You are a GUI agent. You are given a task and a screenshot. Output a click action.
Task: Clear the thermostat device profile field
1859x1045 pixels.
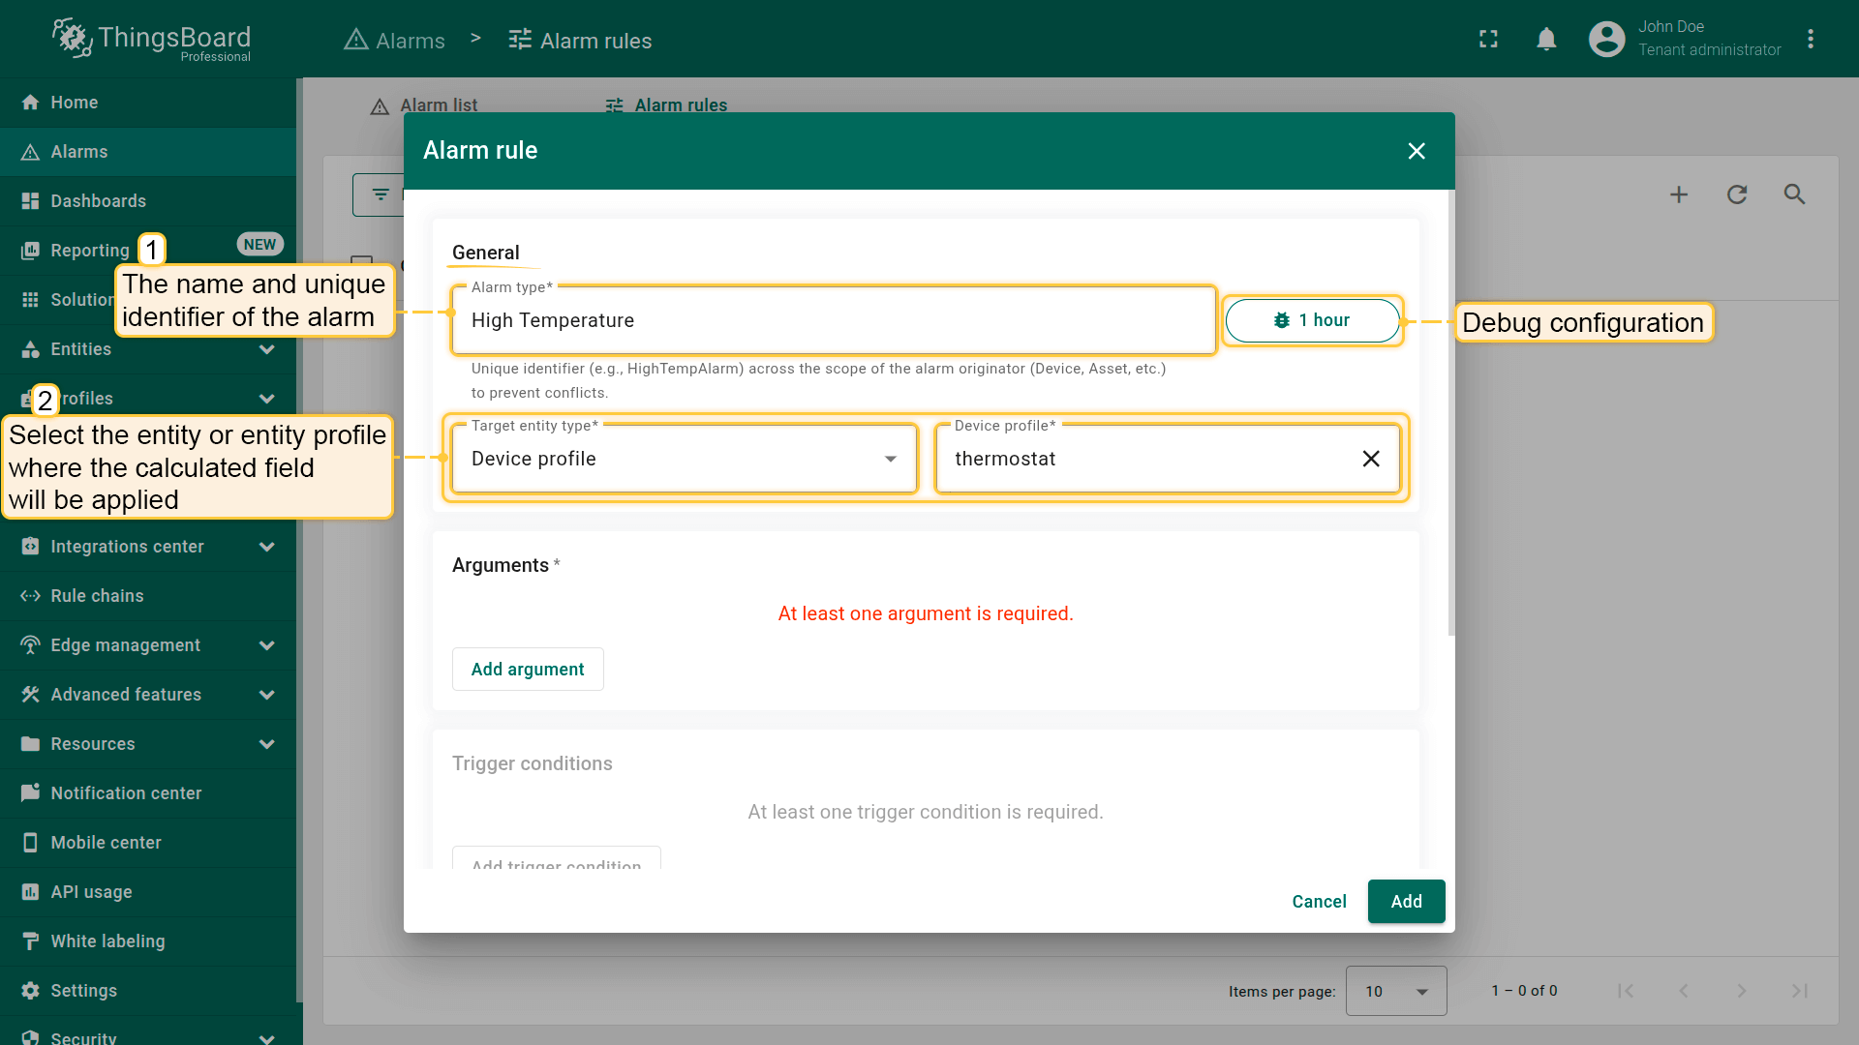1371,459
